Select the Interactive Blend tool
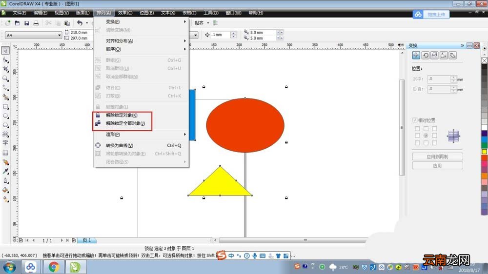 [x=5, y=162]
